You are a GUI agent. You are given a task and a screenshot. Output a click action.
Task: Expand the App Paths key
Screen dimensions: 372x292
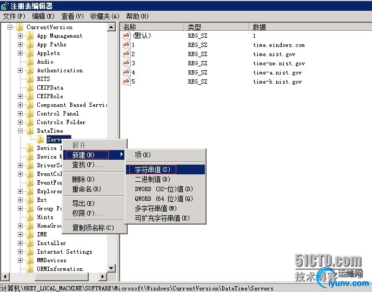(21, 44)
